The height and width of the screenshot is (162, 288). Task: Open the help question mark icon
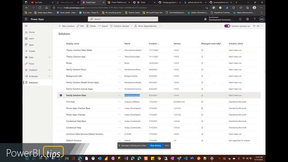(255, 19)
